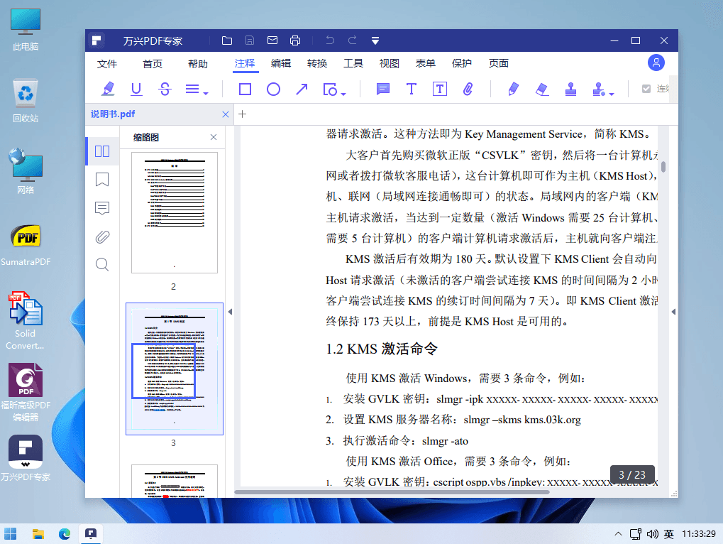Print the document with printer icon
This screenshot has height=544, width=723.
[x=295, y=40]
